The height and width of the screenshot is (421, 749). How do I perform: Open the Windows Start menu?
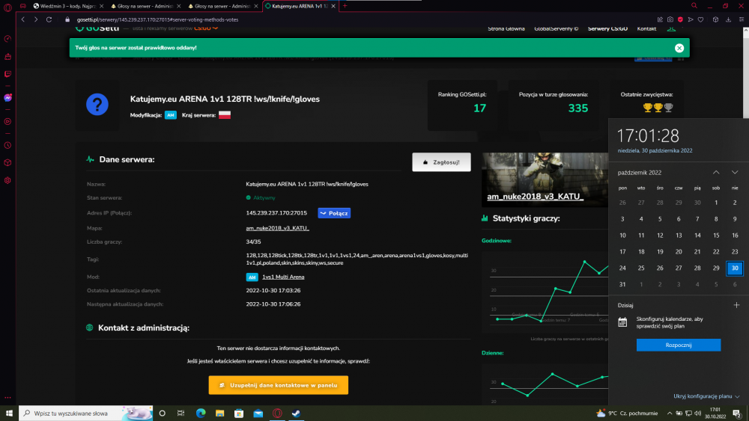9,414
